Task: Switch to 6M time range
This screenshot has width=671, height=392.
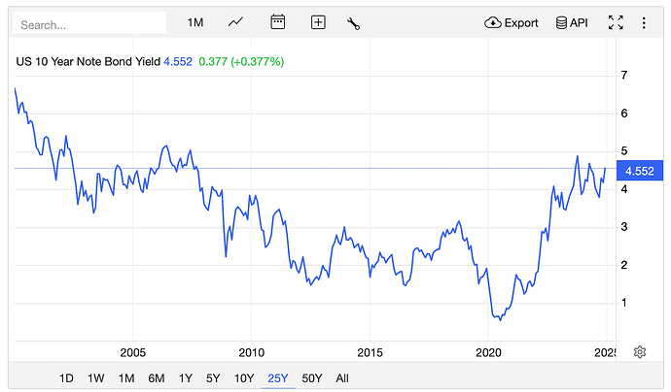Action: (156, 377)
